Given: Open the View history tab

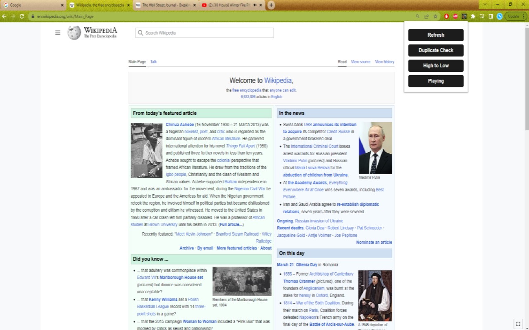Looking at the screenshot, I should click(x=384, y=62).
